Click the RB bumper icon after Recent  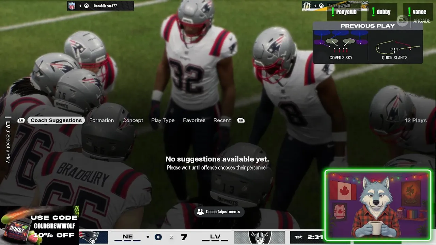coord(241,120)
